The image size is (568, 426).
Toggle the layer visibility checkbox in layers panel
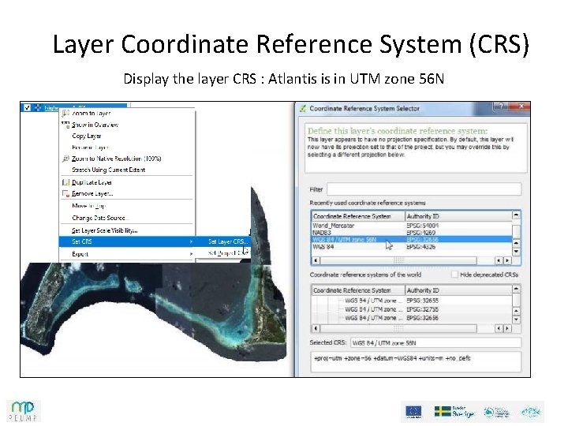click(27, 107)
